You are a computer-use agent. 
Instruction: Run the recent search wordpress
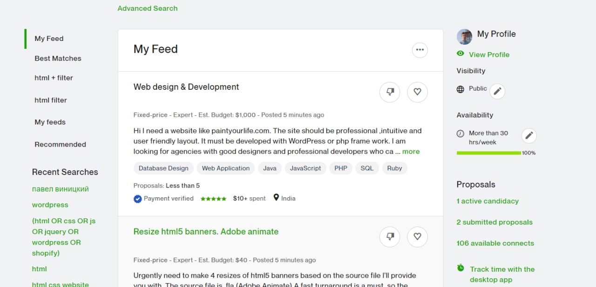pyautogui.click(x=50, y=205)
